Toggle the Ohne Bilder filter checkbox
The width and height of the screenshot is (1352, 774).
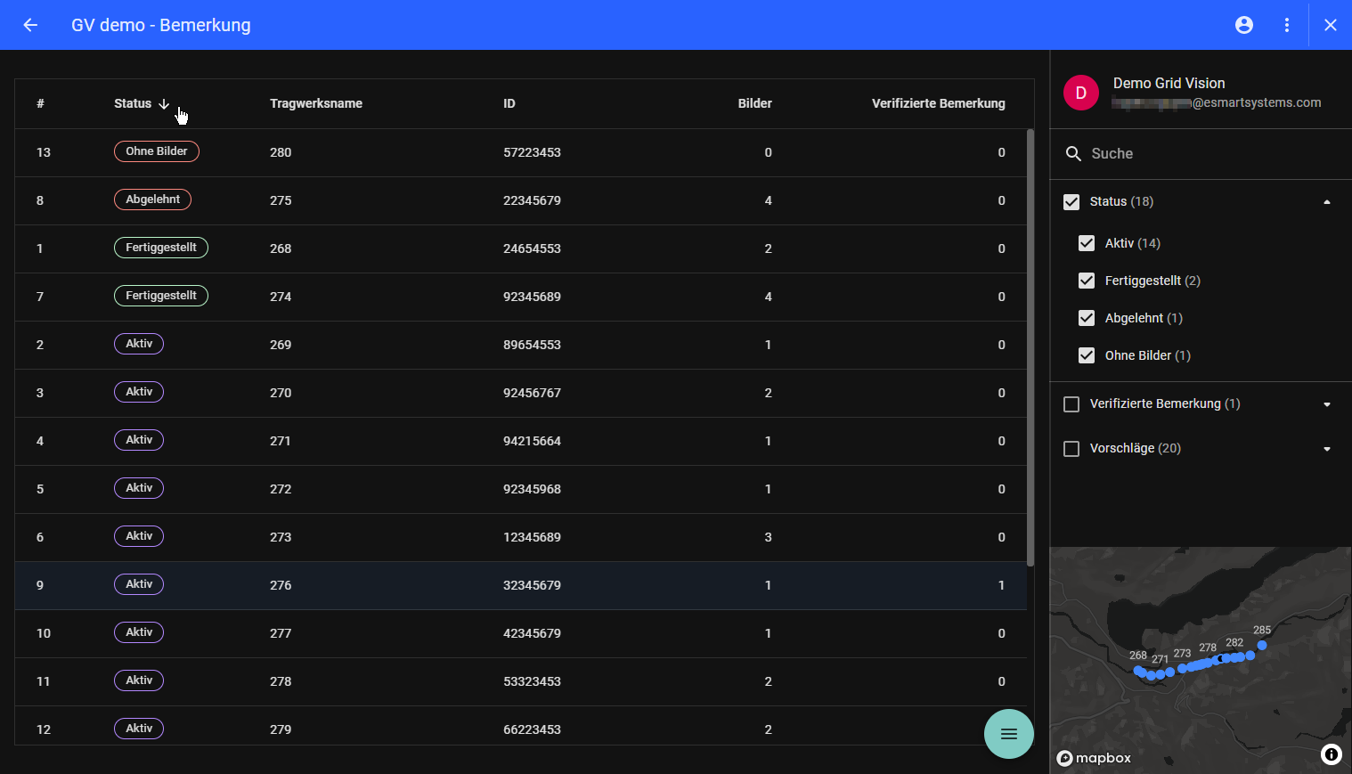click(x=1087, y=355)
